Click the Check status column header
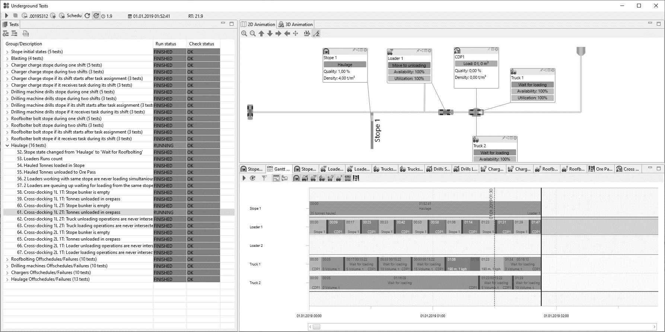Image resolution: width=665 pixels, height=332 pixels. point(203,44)
